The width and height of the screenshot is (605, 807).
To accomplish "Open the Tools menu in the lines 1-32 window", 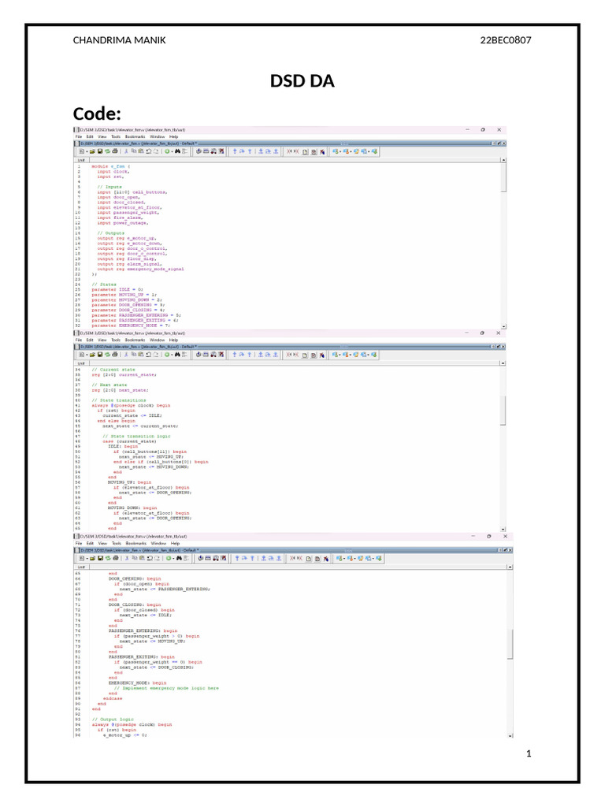I will point(116,137).
